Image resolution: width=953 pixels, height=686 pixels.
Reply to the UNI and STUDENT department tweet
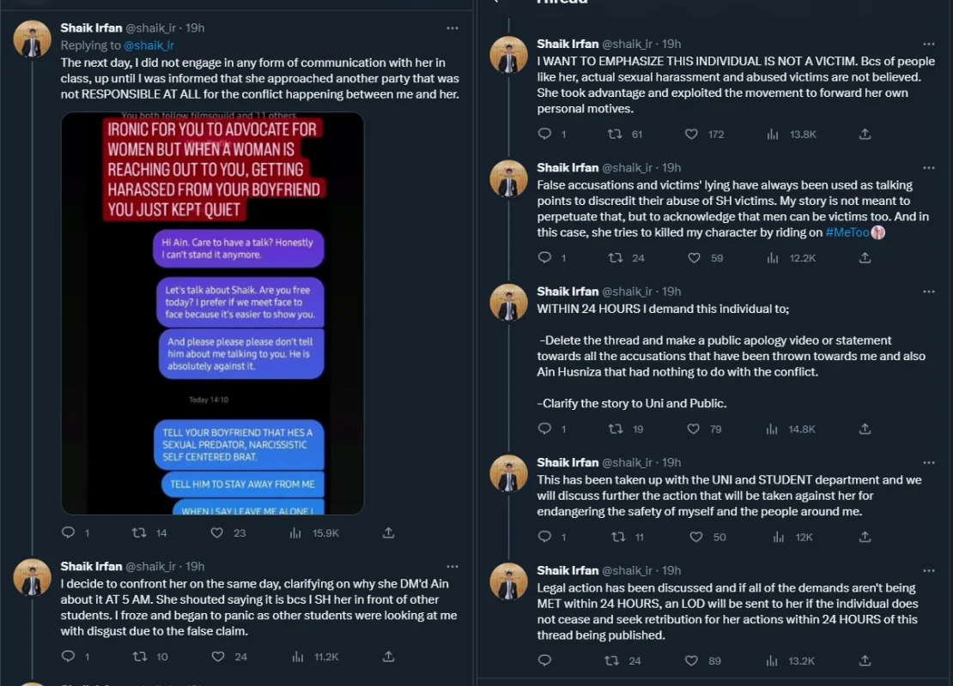[x=544, y=537]
